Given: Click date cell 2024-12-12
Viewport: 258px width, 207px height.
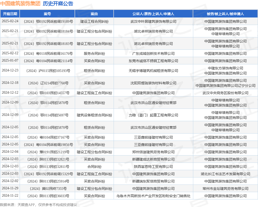Looking at the screenshot, I should tap(10, 92).
